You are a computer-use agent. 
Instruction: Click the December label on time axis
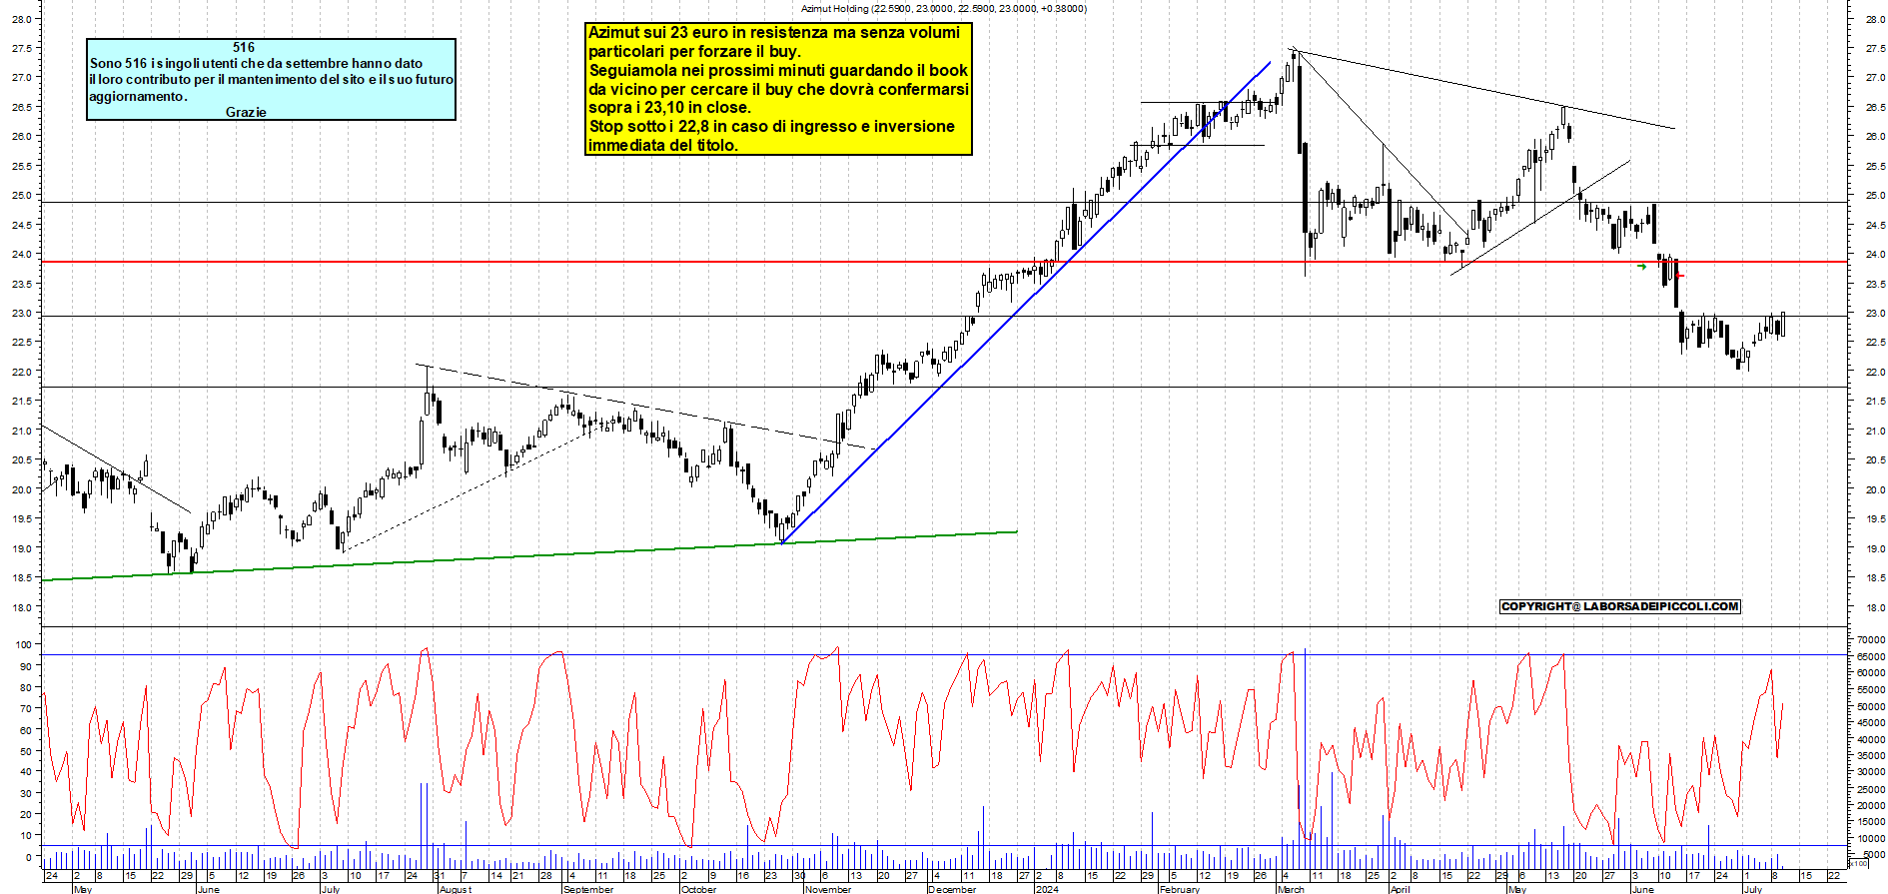click(952, 889)
